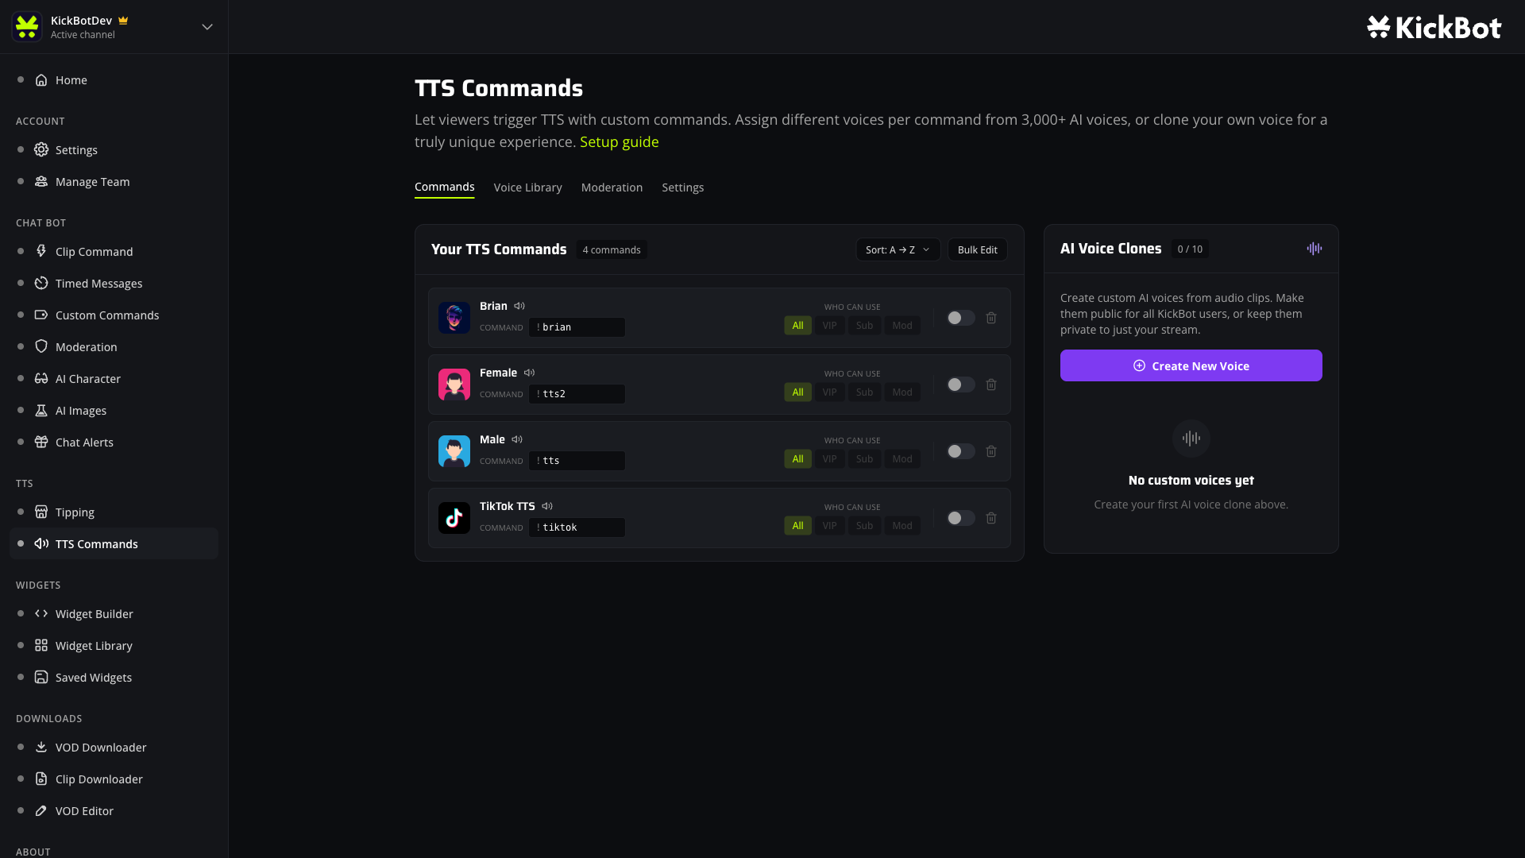Open Clip Command in the sidebar
This screenshot has width=1525, height=858.
(114, 252)
